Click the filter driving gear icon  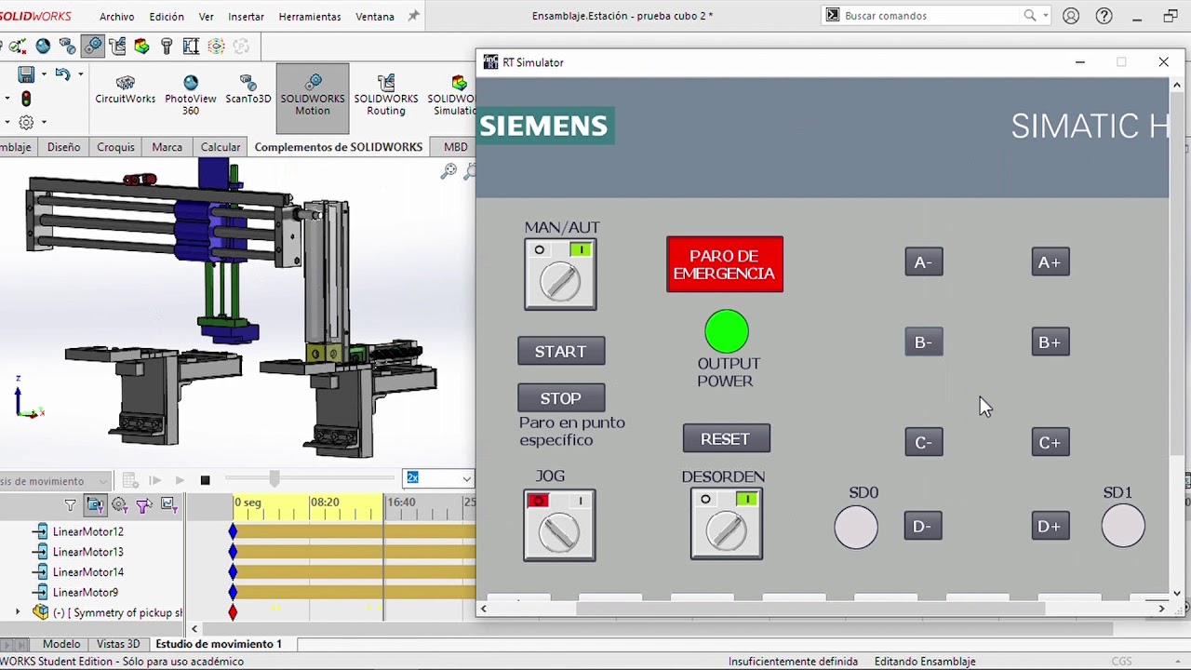click(119, 504)
